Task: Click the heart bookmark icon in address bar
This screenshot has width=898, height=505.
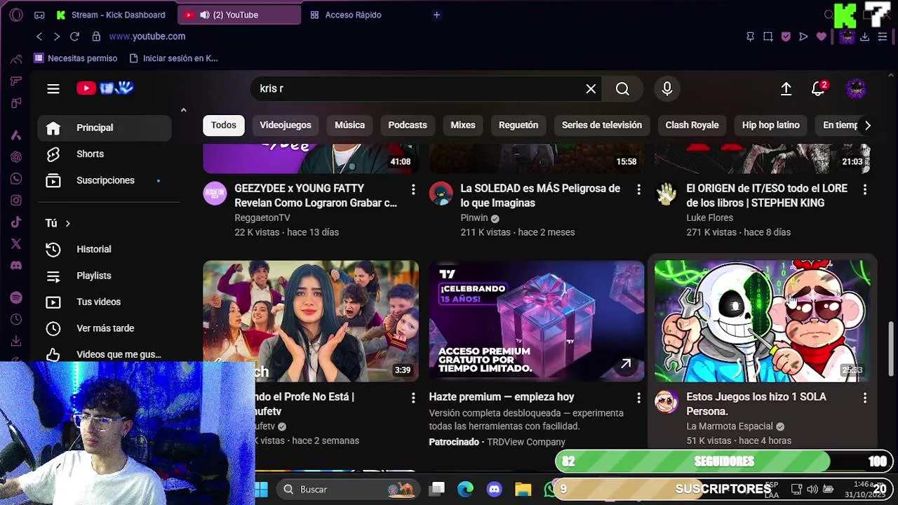Action: pos(822,36)
